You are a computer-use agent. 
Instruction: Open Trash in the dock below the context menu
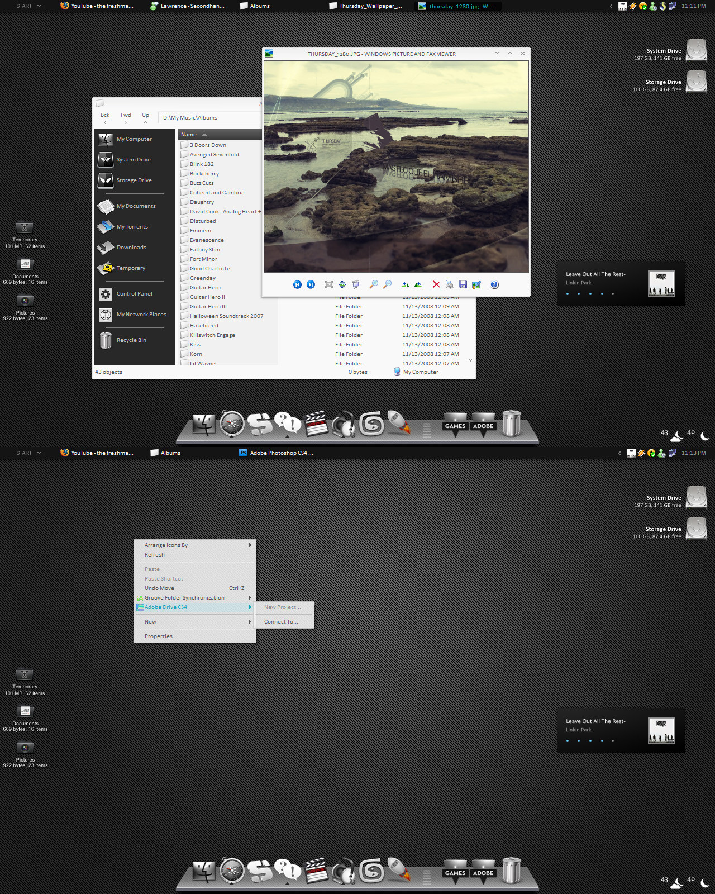pos(511,871)
